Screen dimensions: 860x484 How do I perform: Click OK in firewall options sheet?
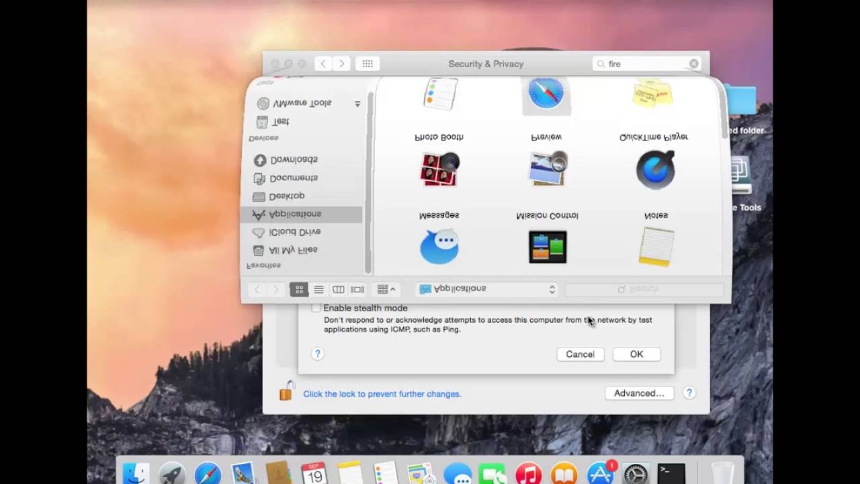click(636, 354)
